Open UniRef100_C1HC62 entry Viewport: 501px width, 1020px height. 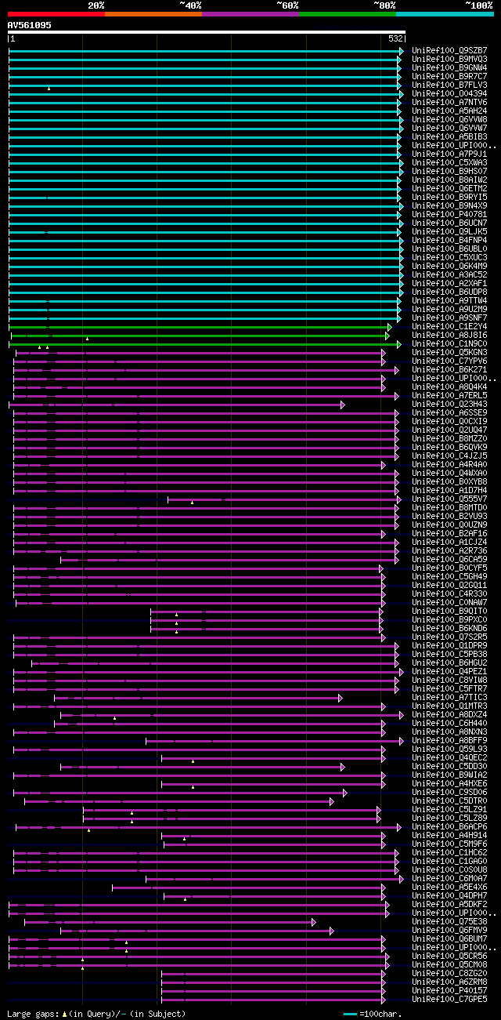coord(449,852)
